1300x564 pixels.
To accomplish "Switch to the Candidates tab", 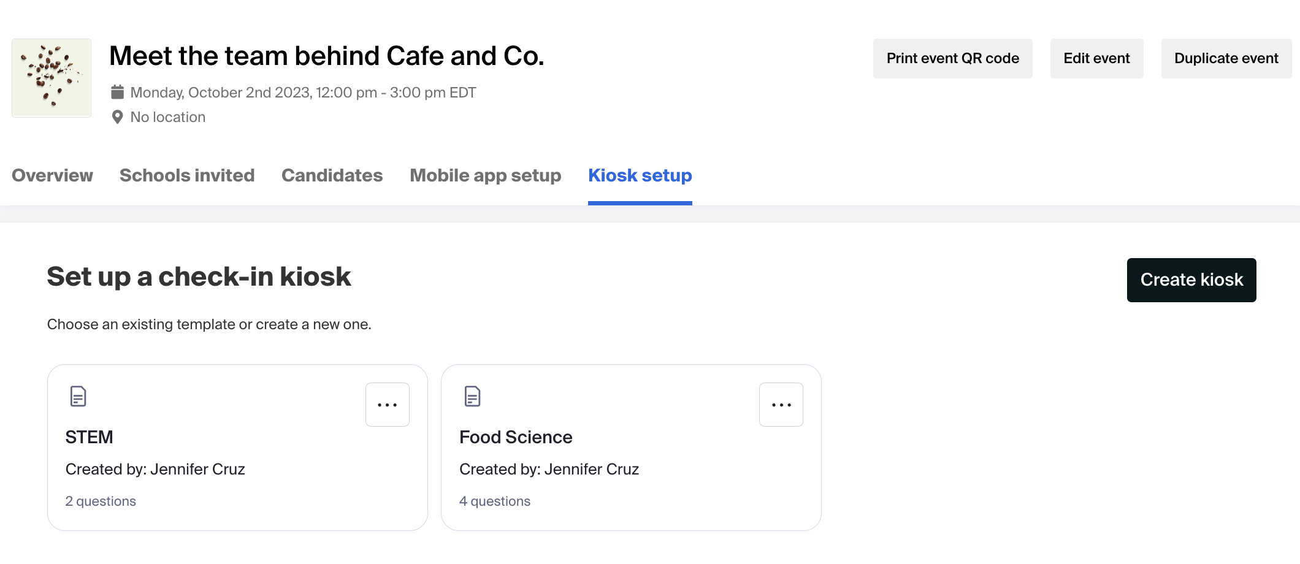I will point(332,175).
